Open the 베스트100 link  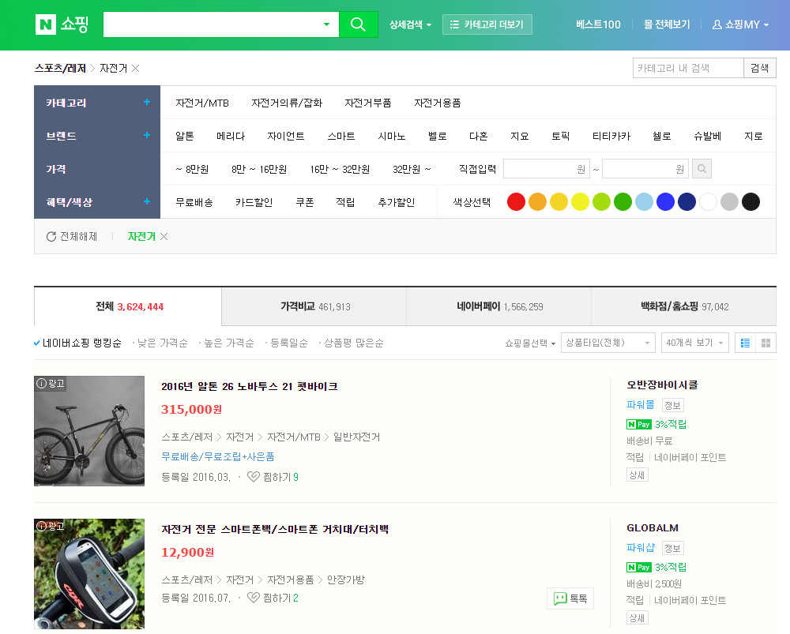598,24
